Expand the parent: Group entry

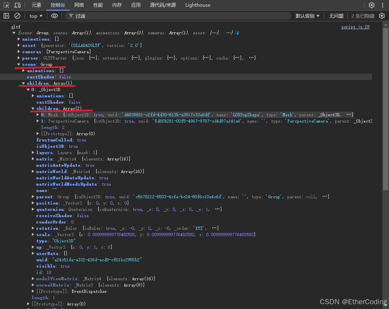[x=33, y=197]
